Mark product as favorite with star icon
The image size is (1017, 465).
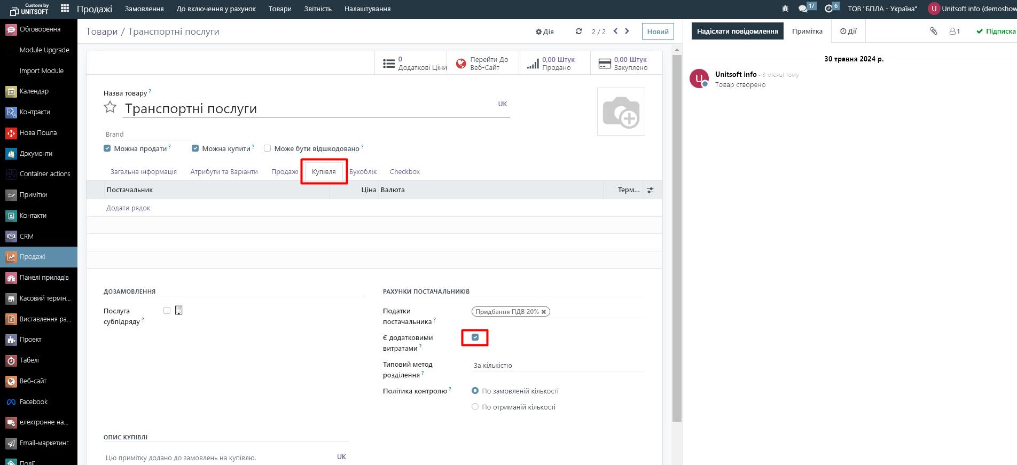pos(110,107)
